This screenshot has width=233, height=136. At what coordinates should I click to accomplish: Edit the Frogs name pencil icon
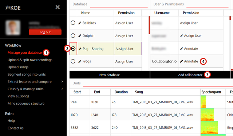point(80,61)
